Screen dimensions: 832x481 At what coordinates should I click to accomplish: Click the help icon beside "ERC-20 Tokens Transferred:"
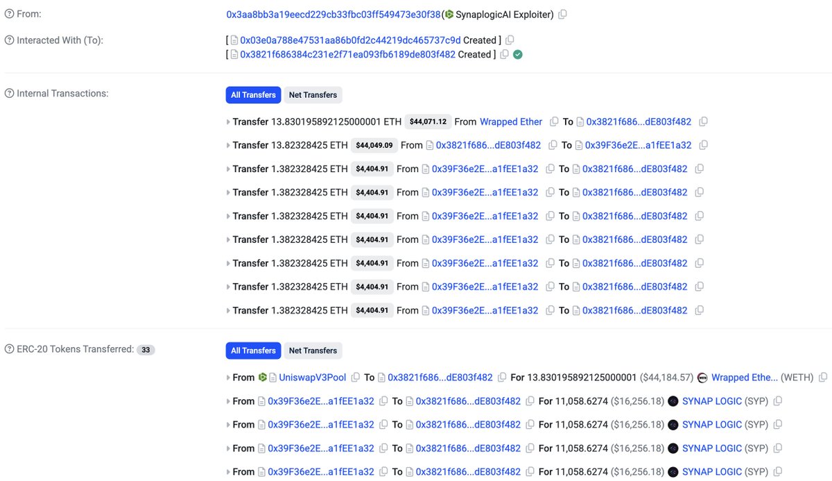pos(9,349)
